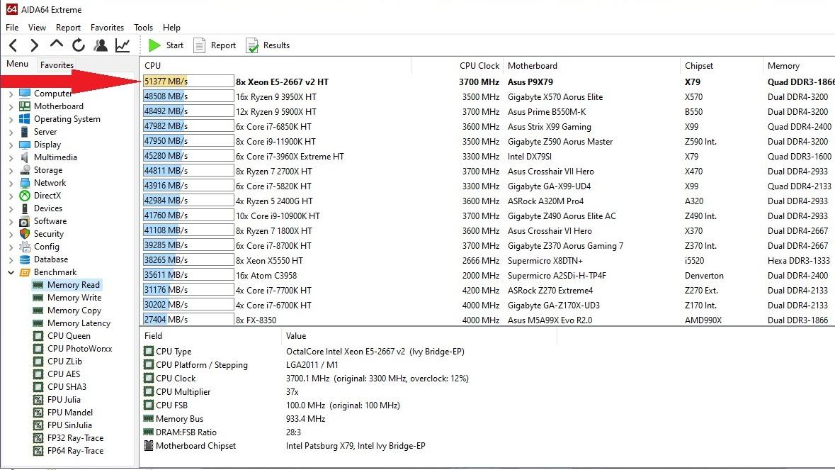Screen dimensions: 835x470
Task: Open the Favorites menu
Action: click(107, 27)
